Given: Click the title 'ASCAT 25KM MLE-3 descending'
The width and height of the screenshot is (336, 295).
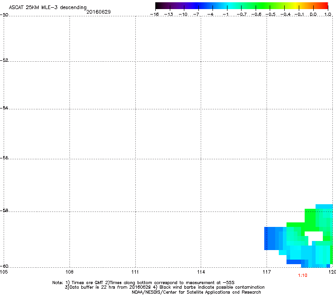Looking at the screenshot, I should [x=48, y=7].
